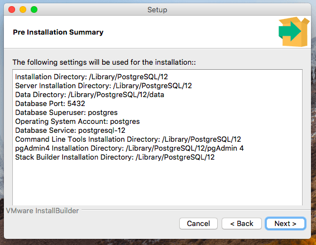Click the Next > button
The width and height of the screenshot is (316, 245).
285,223
